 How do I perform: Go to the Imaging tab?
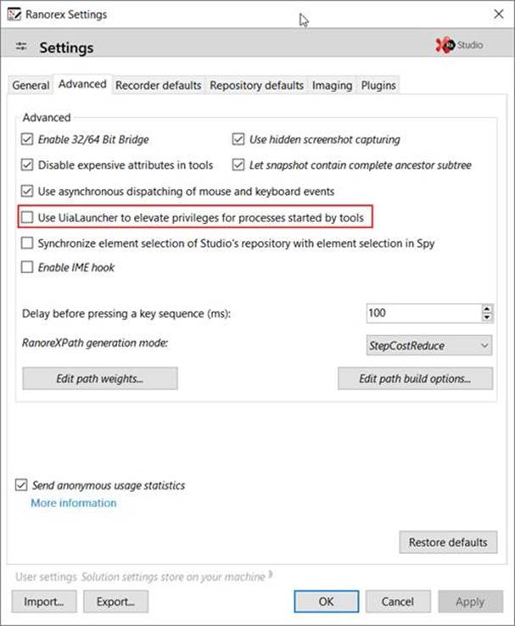332,85
